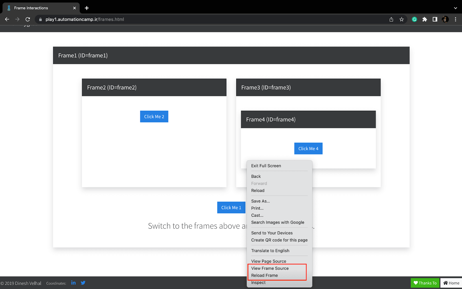Open the Thanks To footer button

(x=425, y=283)
